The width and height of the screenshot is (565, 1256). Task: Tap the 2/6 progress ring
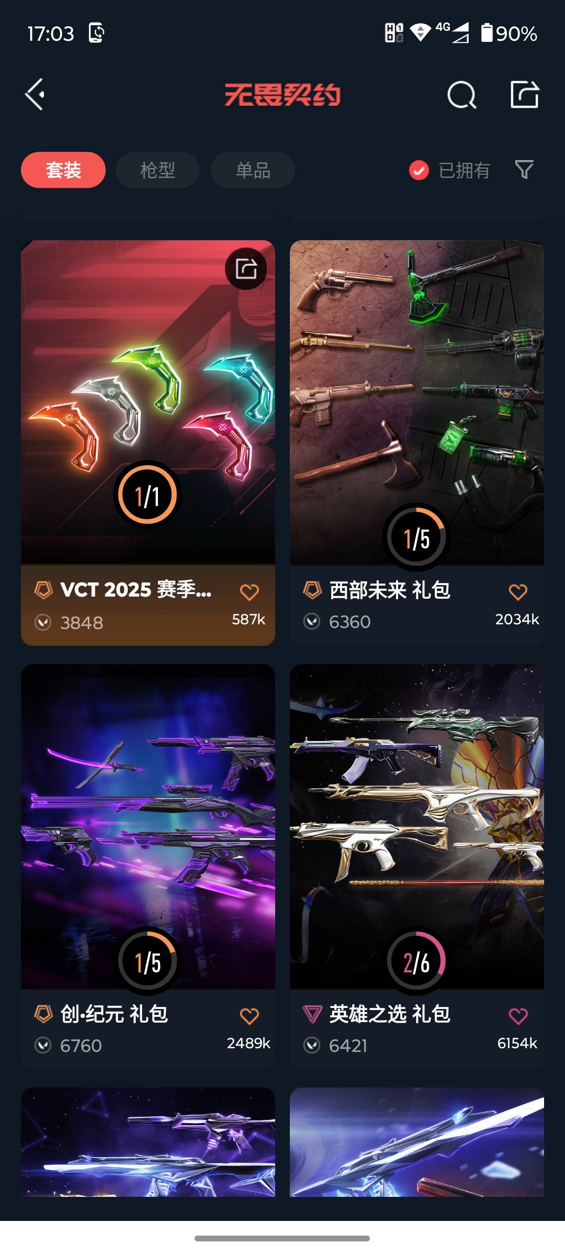coord(416,961)
